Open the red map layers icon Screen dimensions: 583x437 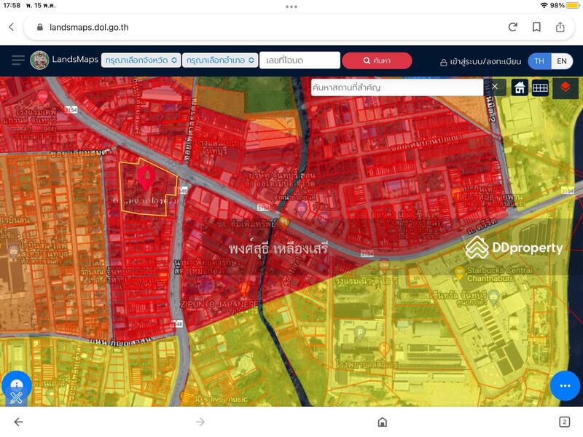(x=565, y=87)
